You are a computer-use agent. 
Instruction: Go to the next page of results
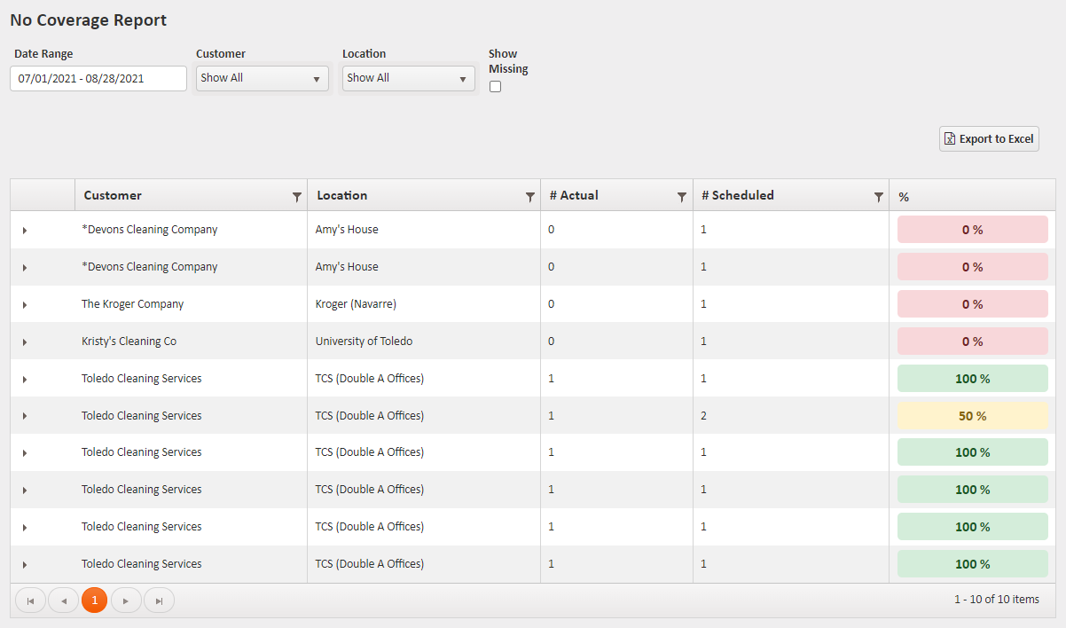click(126, 601)
